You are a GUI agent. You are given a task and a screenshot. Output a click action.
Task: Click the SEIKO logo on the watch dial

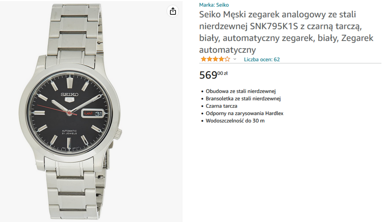click(x=70, y=95)
